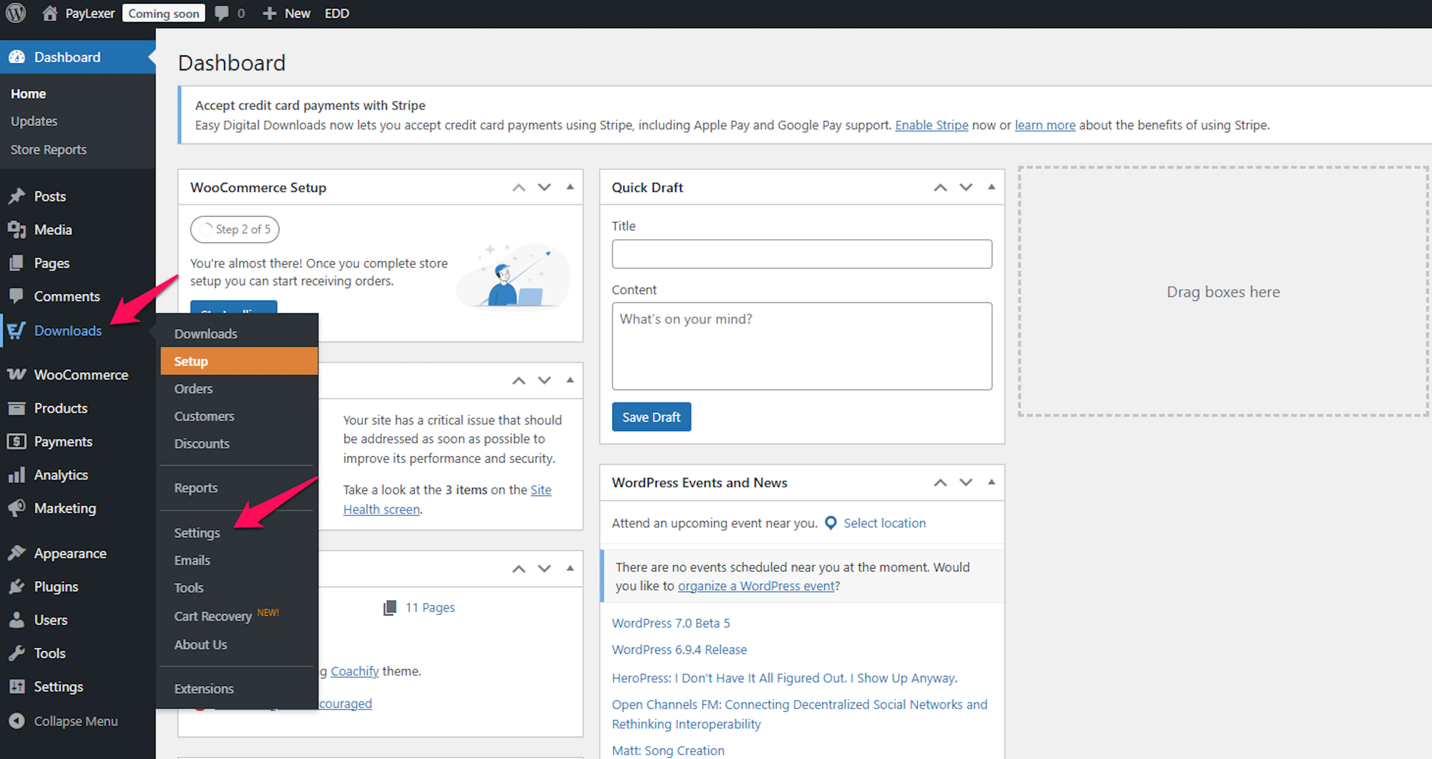The width and height of the screenshot is (1432, 759).
Task: Select Cart Recovery in Downloads submenu
Action: tap(213, 616)
